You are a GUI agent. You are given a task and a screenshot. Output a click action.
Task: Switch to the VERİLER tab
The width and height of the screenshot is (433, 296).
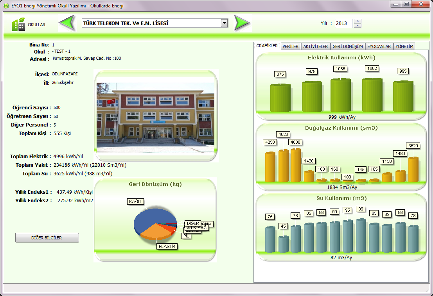(291, 46)
